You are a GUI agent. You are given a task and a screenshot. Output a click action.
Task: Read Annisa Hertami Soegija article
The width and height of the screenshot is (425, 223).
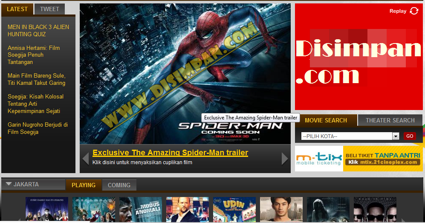(34, 55)
